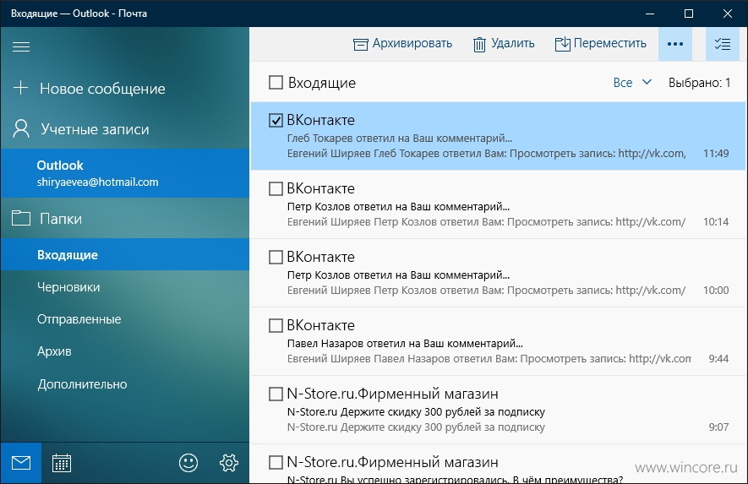Open message received at 10:14
This screenshot has width=748, height=484.
[x=498, y=204]
